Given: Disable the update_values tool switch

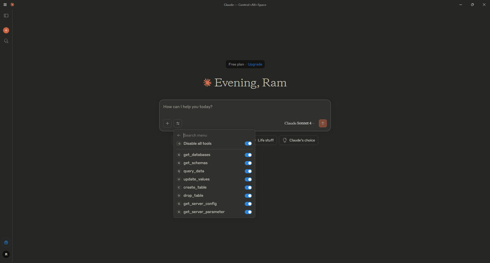Looking at the screenshot, I should [x=248, y=179].
